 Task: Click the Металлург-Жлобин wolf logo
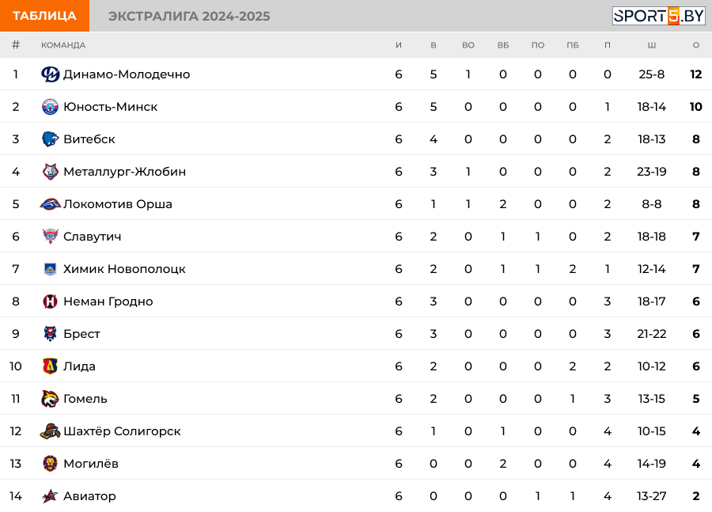[51, 172]
